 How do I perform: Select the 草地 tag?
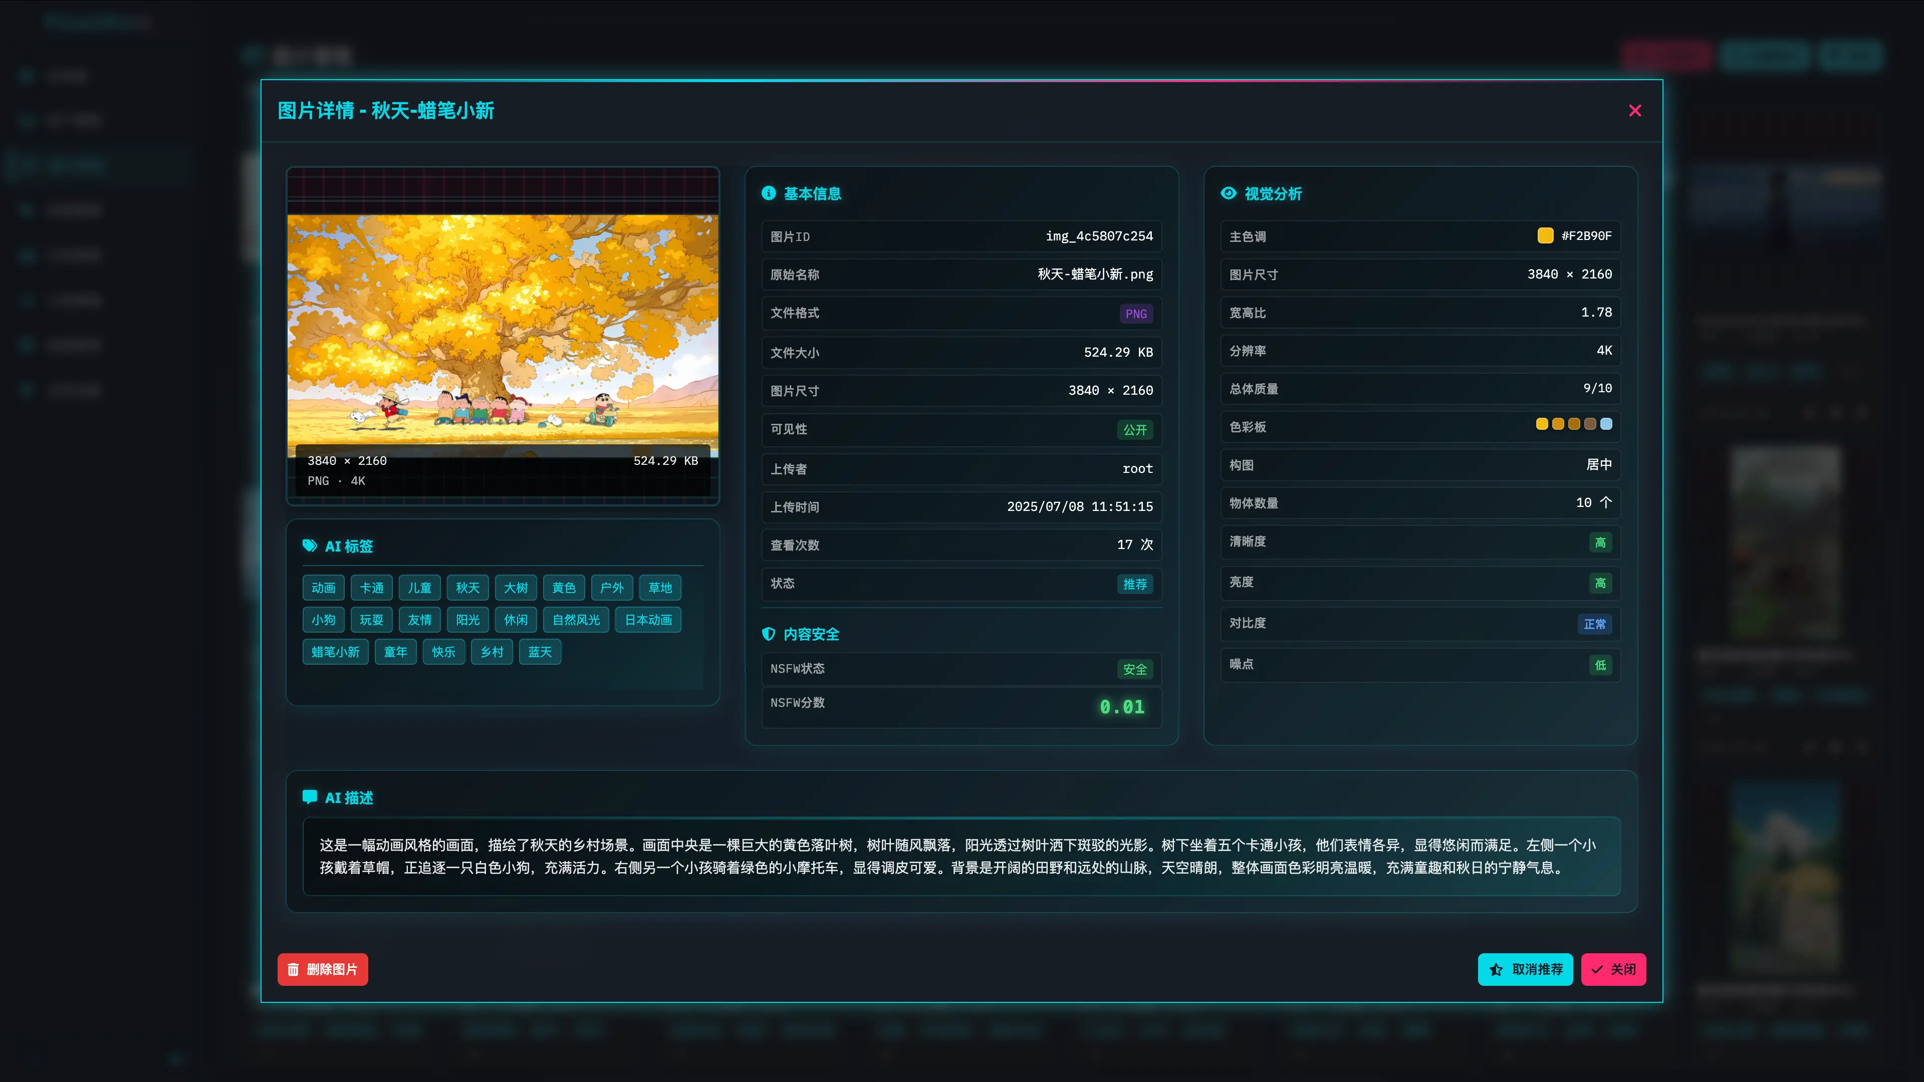[x=660, y=588]
